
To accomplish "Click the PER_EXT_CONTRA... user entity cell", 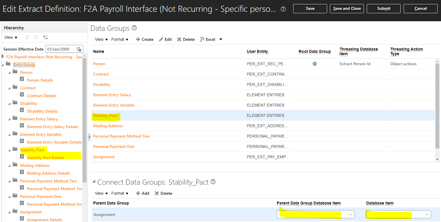I will [x=268, y=74].
